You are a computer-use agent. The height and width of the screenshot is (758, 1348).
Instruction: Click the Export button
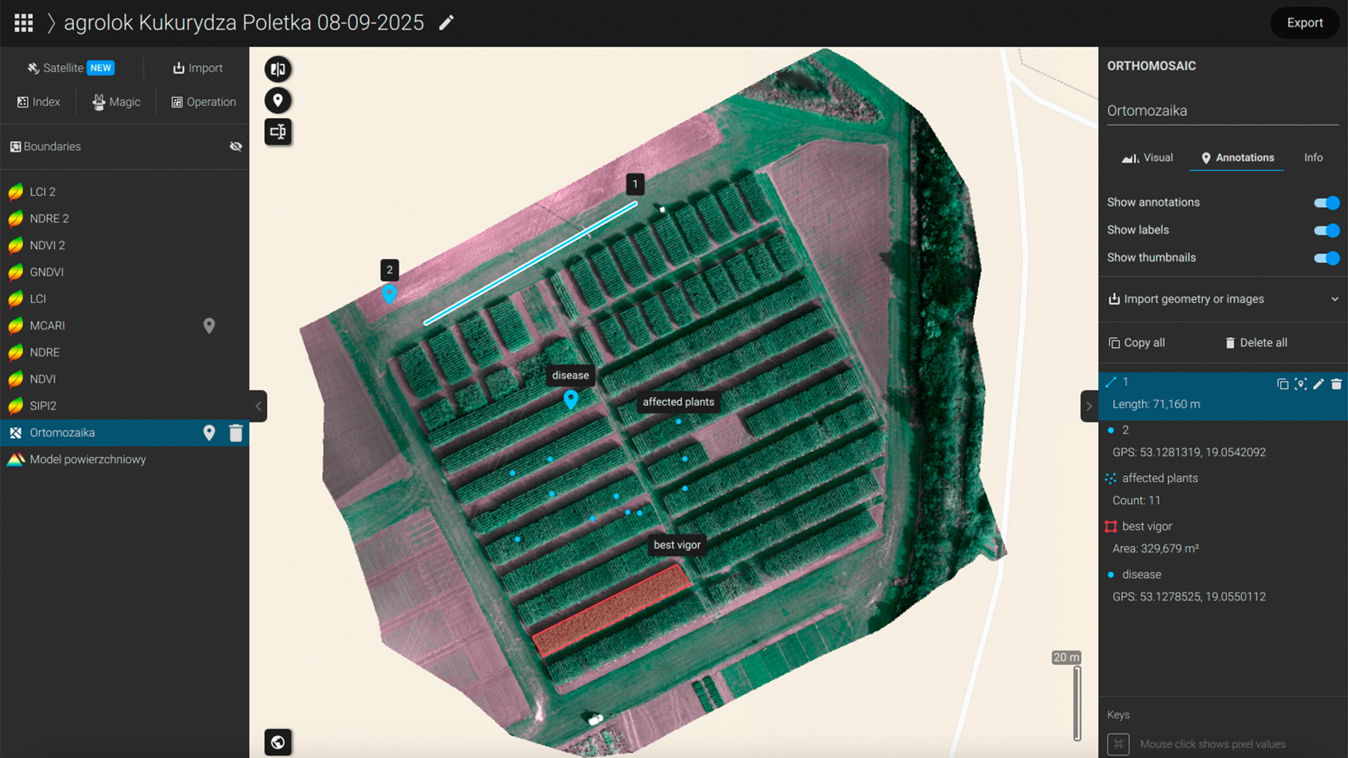pos(1305,23)
